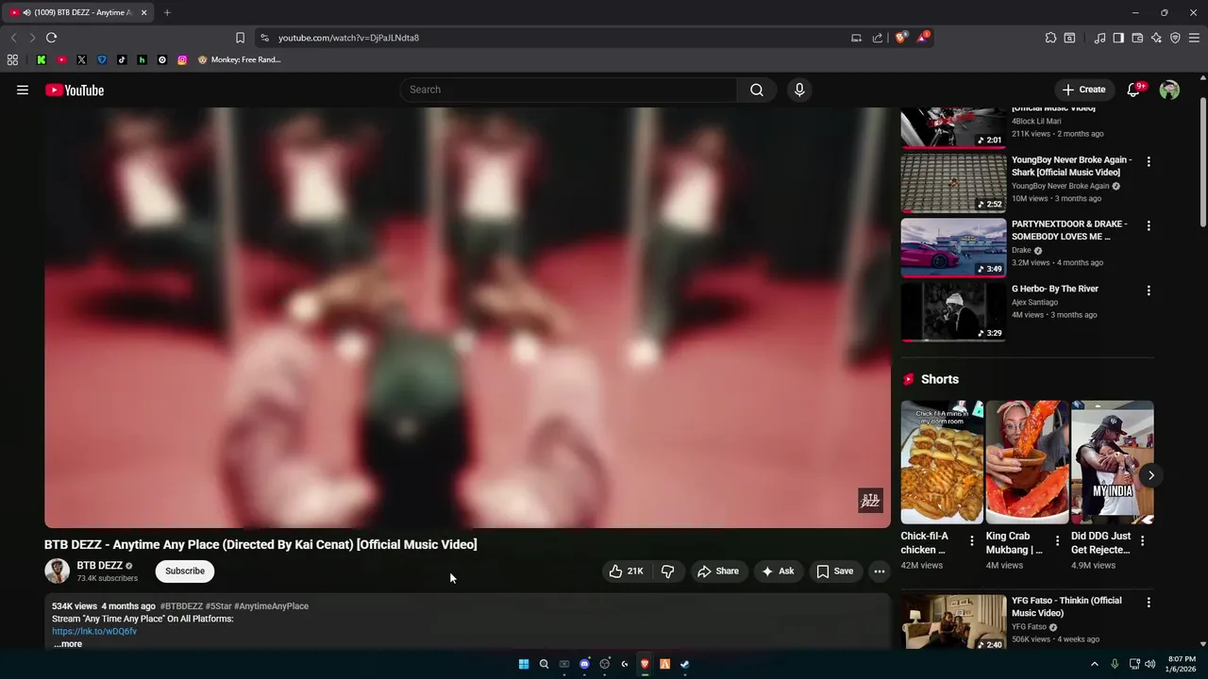
Task: Open Brave Wallet icon in toolbar
Action: click(1137, 38)
